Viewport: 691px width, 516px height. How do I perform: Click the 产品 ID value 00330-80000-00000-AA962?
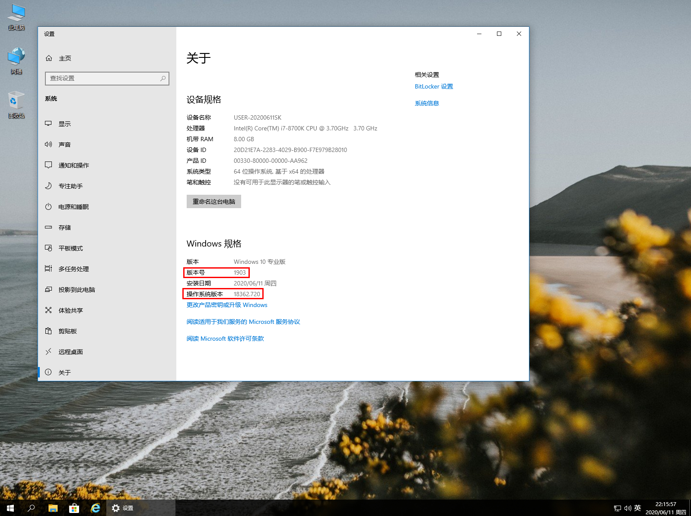[x=271, y=161]
